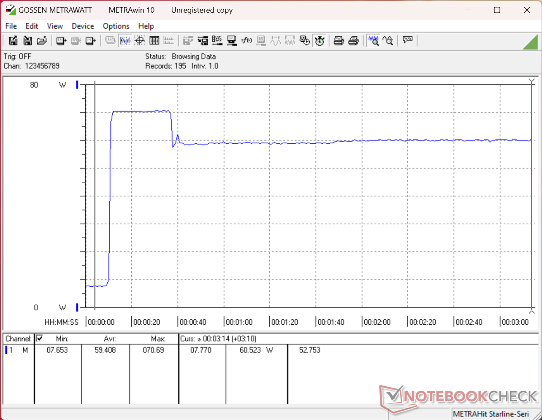Click the Avr value 59.408
The image size is (542, 420).
pyautogui.click(x=105, y=350)
